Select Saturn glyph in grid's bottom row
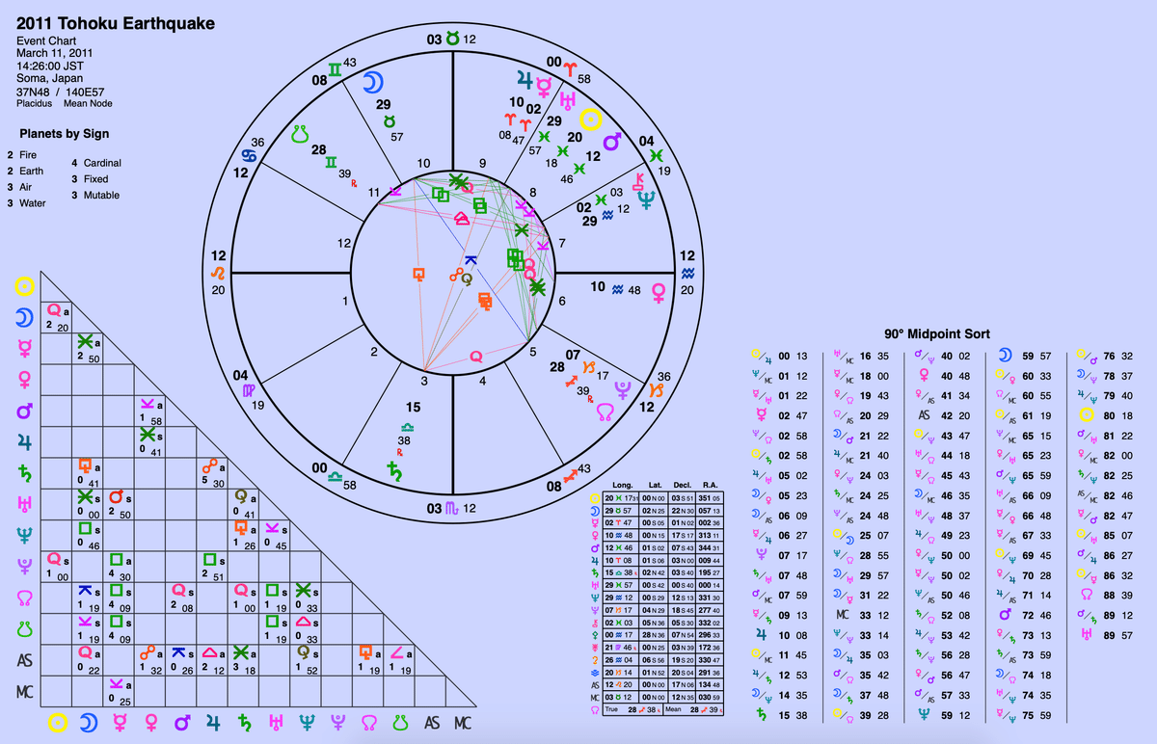This screenshot has height=744, width=1157. (x=243, y=722)
